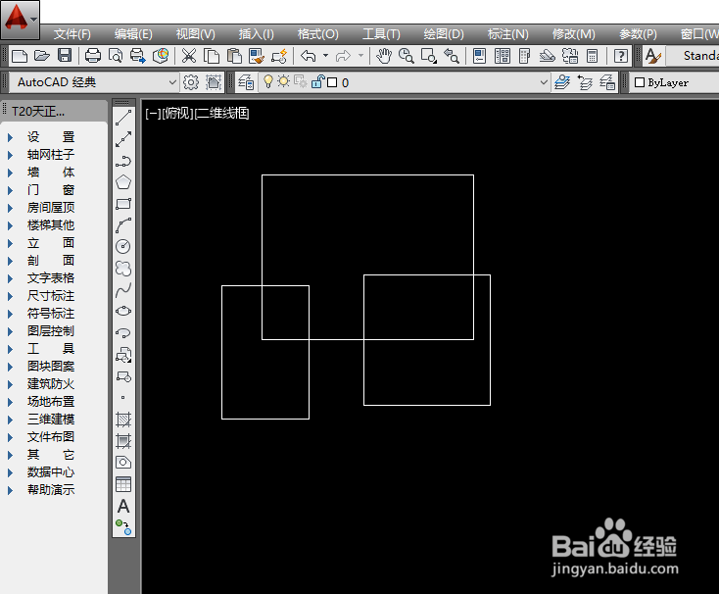
Task: Open the redo history dropdown arrow
Action: click(360, 56)
